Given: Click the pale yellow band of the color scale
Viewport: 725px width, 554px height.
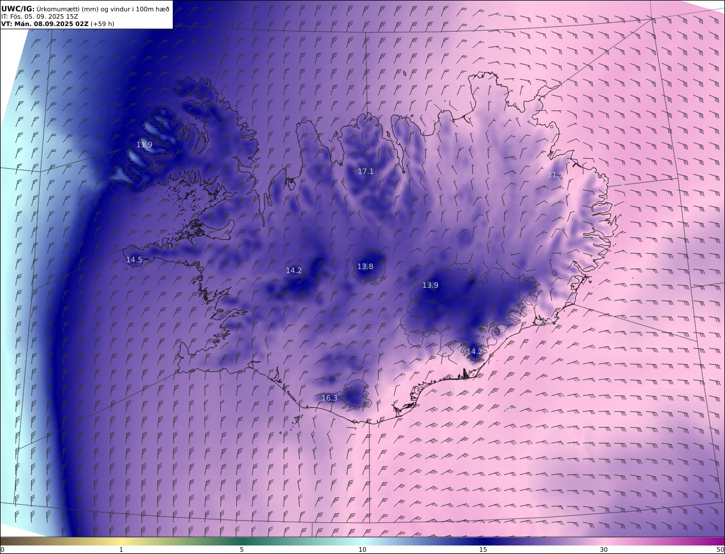Looking at the screenshot, I should tap(121, 541).
